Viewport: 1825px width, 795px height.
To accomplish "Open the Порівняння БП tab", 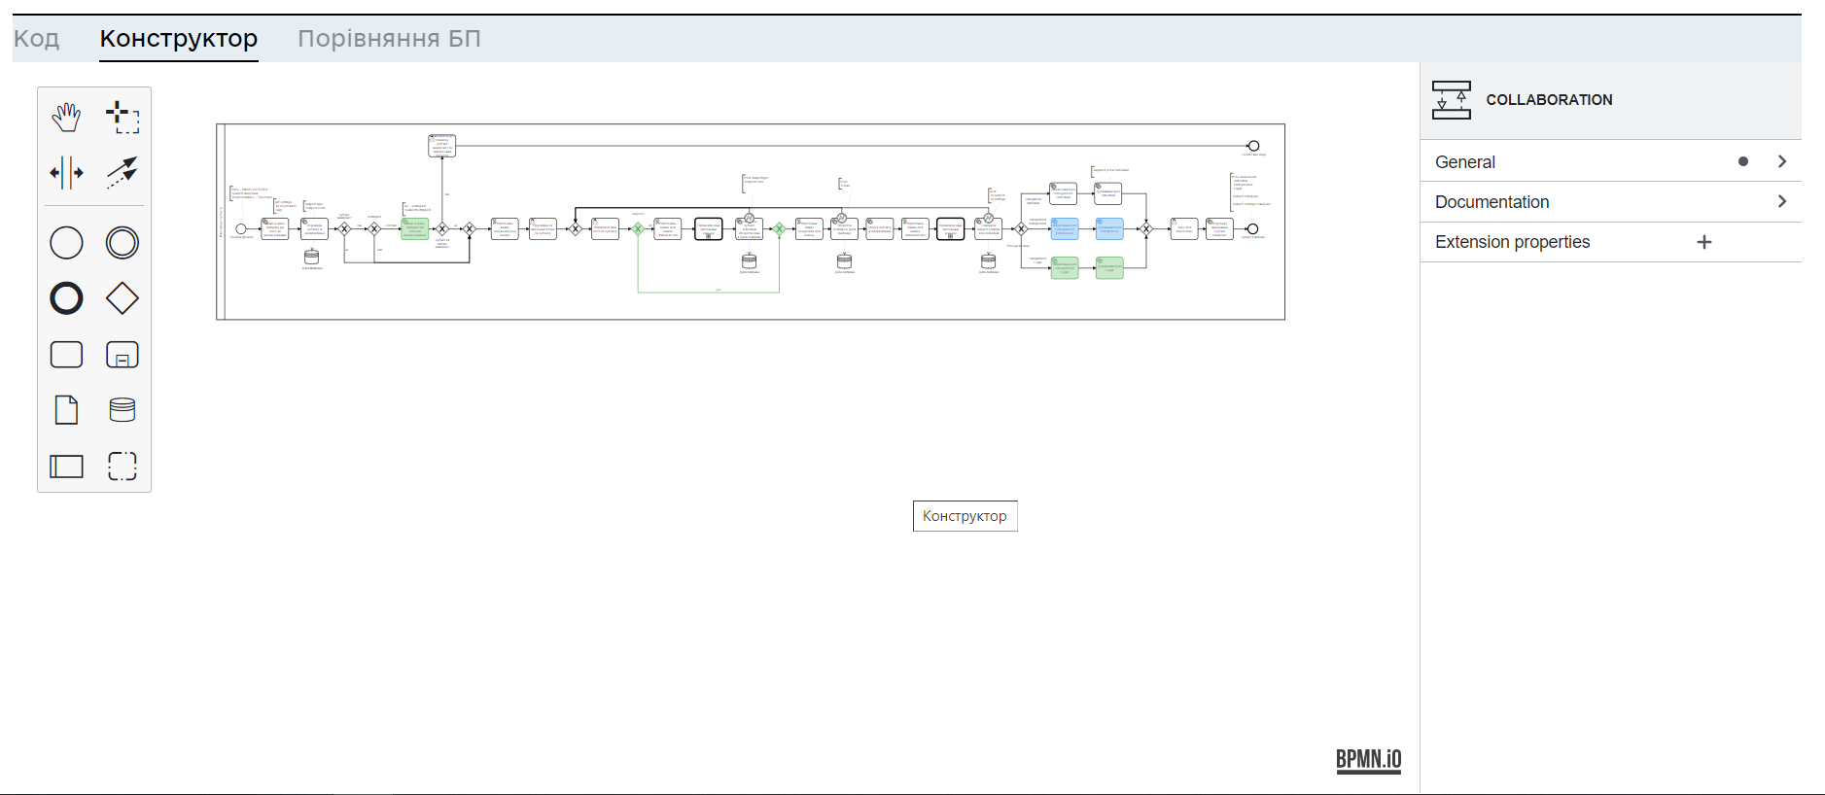I will 389,39.
